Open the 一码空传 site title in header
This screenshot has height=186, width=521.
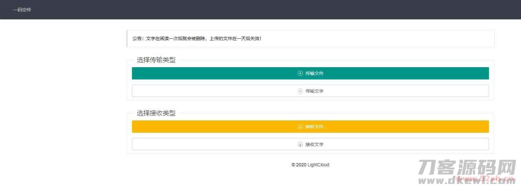pos(22,10)
